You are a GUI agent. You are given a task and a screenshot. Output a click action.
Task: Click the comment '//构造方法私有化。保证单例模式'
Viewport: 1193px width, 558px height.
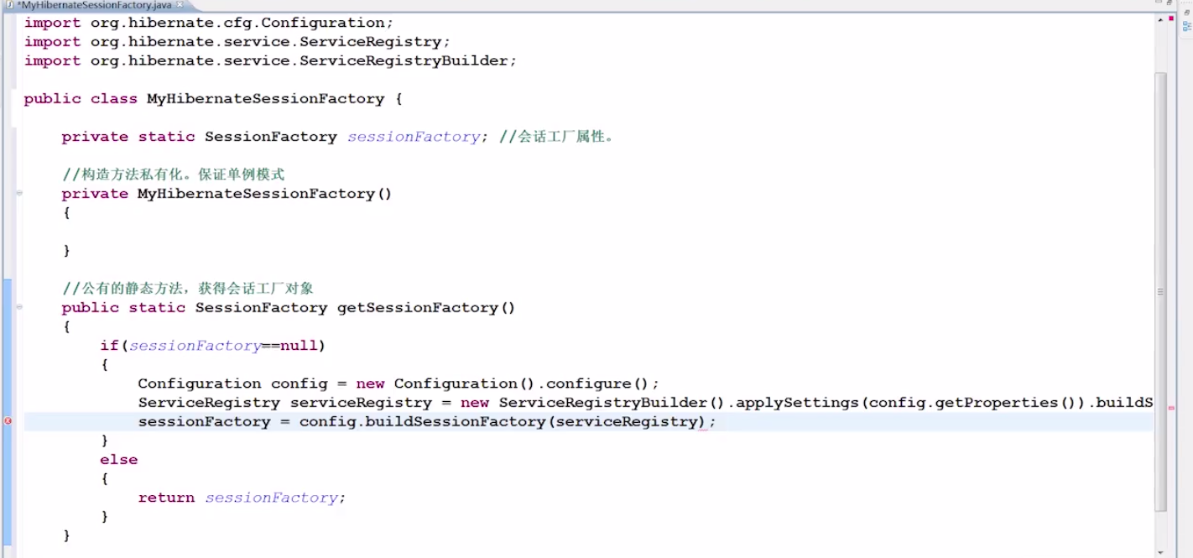pos(173,175)
